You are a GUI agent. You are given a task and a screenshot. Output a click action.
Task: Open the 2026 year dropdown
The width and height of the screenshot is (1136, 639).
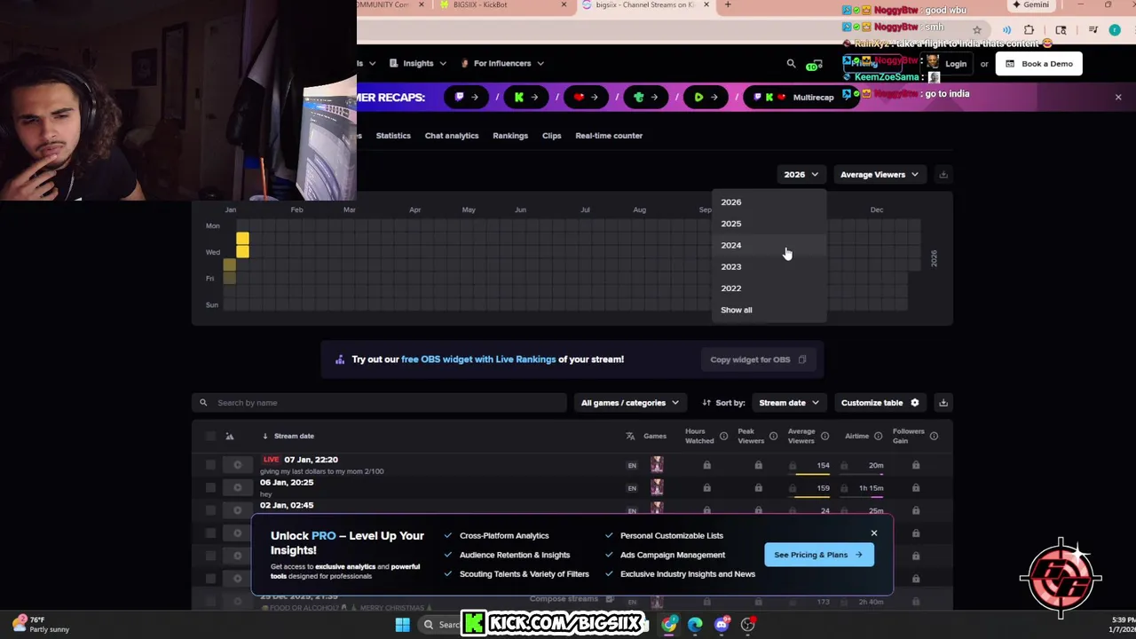point(801,175)
